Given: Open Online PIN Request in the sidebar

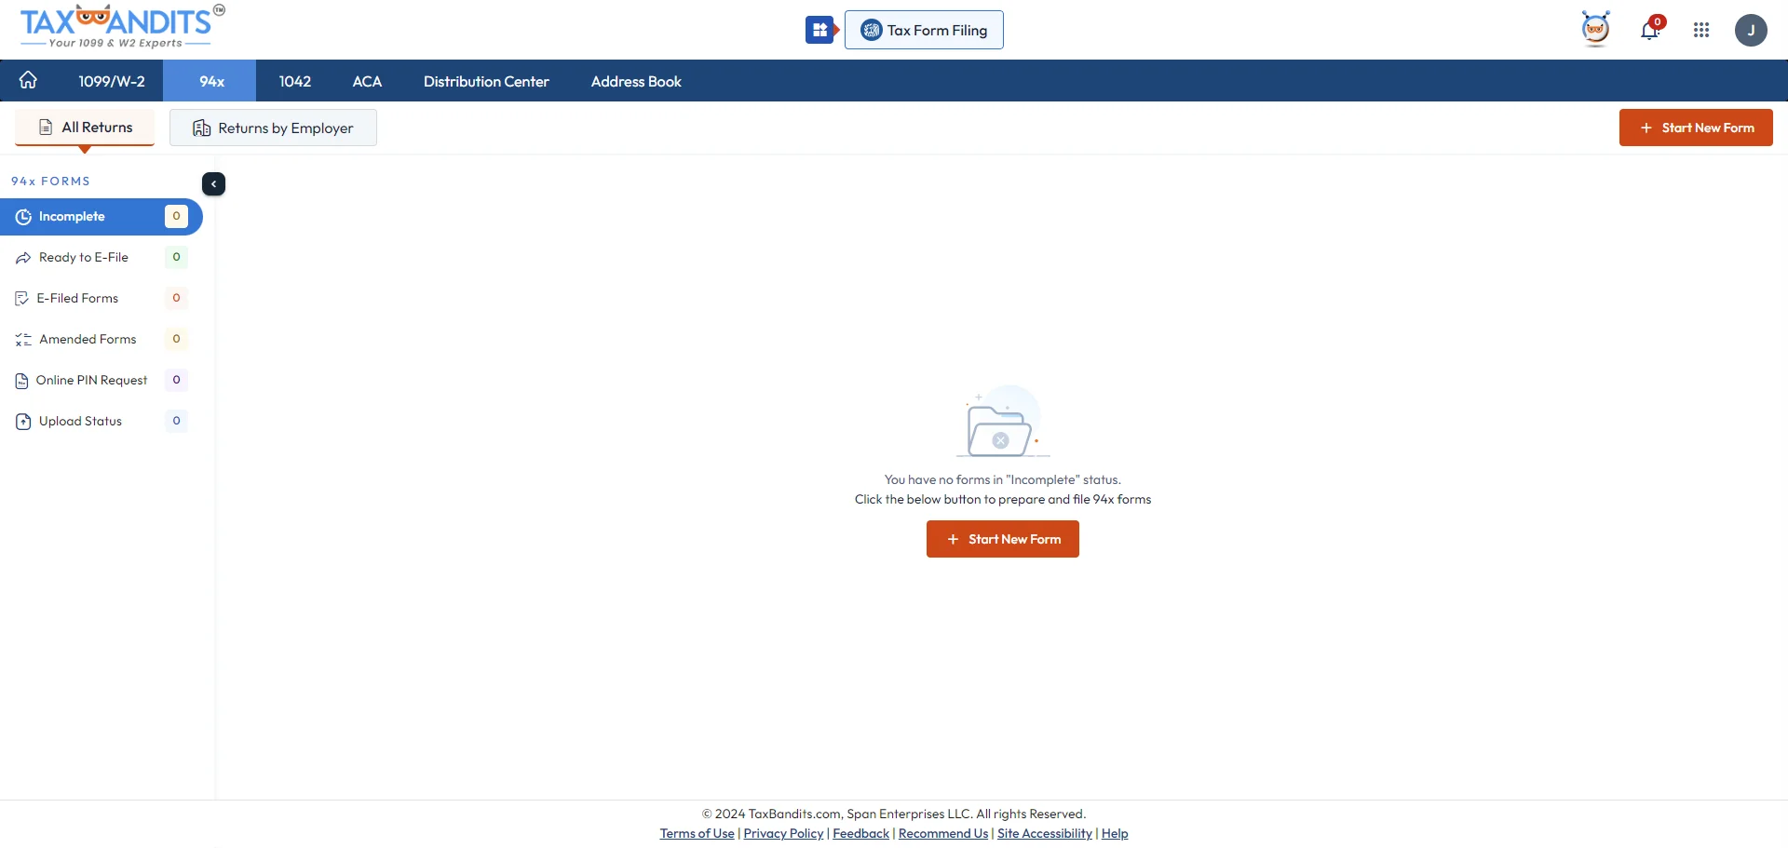Looking at the screenshot, I should point(92,380).
